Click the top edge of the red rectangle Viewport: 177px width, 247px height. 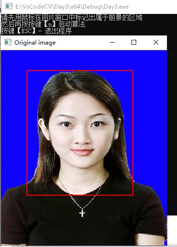point(80,71)
